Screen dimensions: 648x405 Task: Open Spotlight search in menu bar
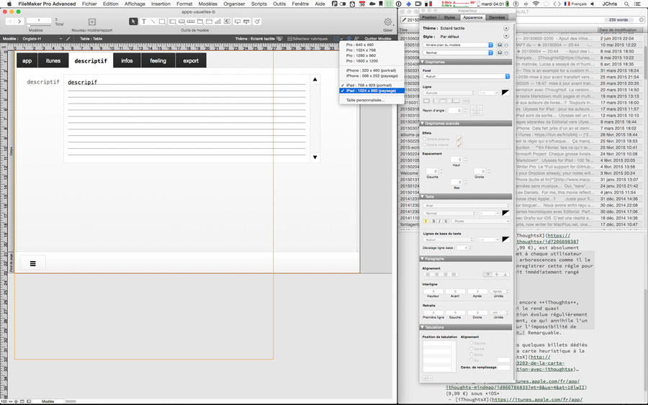(x=626, y=4)
